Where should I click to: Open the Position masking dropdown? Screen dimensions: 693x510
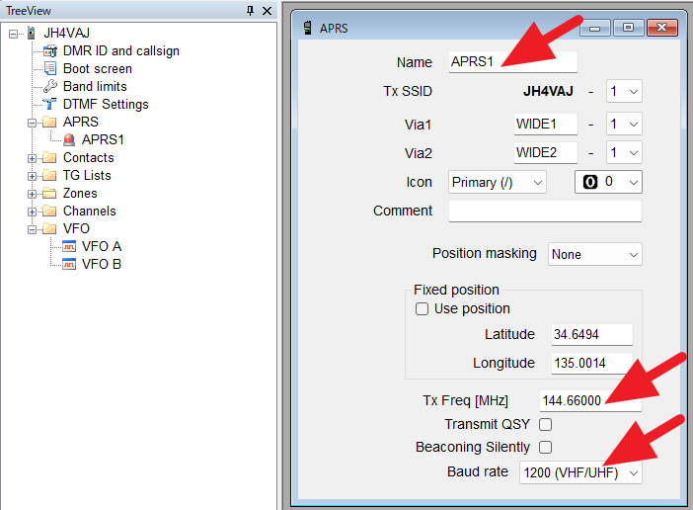pos(594,254)
